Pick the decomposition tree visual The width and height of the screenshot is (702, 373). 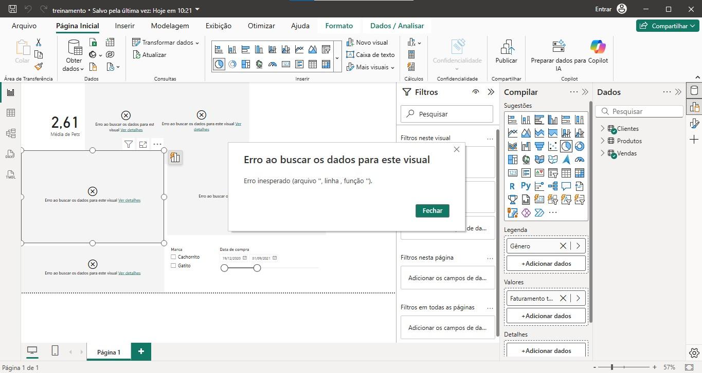pos(553,186)
